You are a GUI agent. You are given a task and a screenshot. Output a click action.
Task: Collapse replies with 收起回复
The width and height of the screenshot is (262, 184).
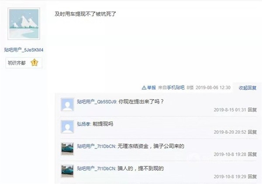tap(248, 88)
